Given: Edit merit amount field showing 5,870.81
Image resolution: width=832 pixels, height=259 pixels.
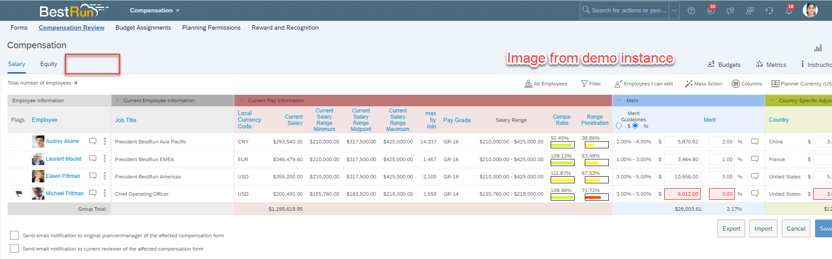Looking at the screenshot, I should coord(682,142).
